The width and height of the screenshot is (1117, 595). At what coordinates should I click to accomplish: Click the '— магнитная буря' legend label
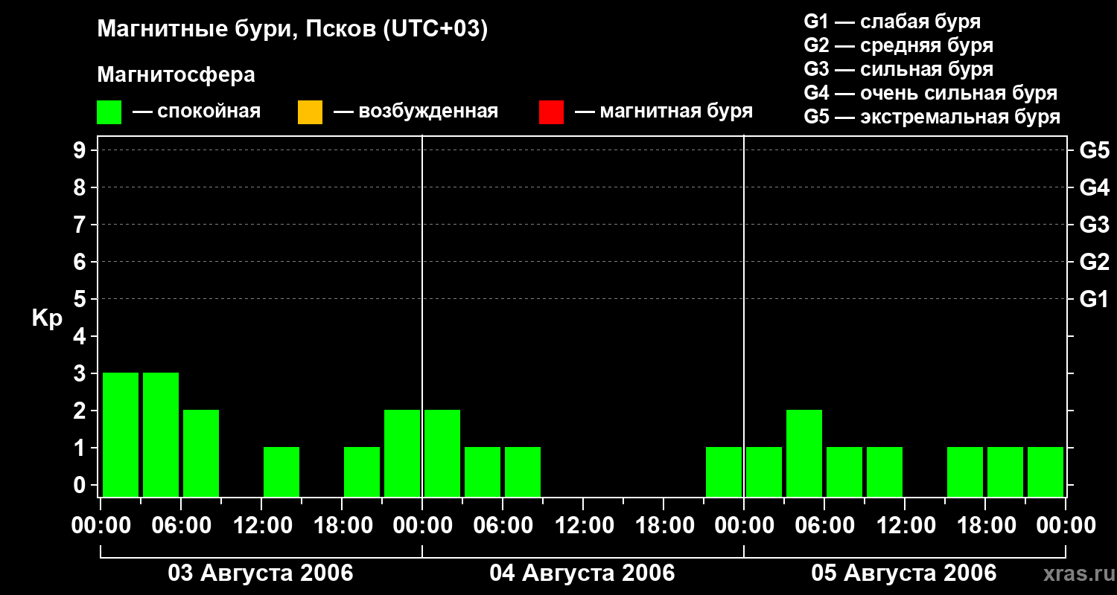pos(664,112)
